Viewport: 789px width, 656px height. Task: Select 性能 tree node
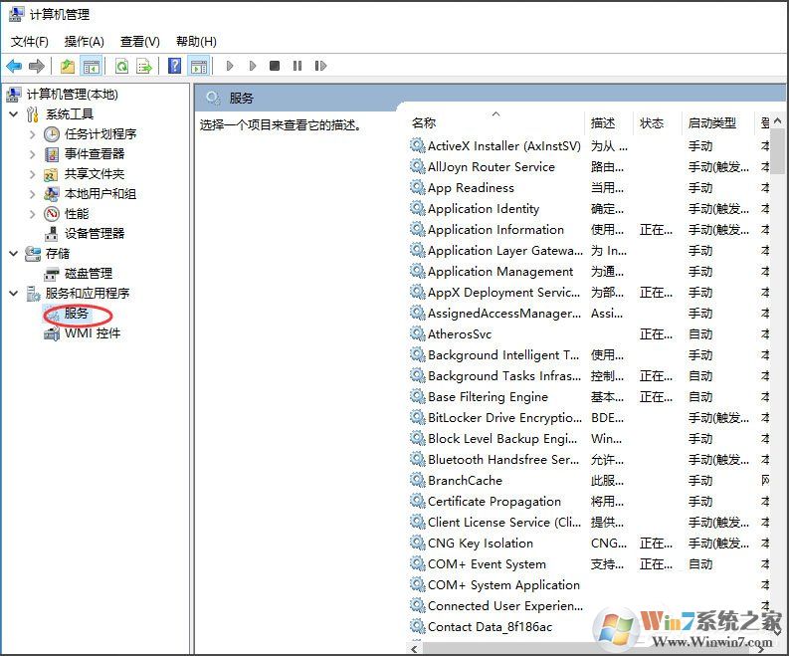(77, 214)
